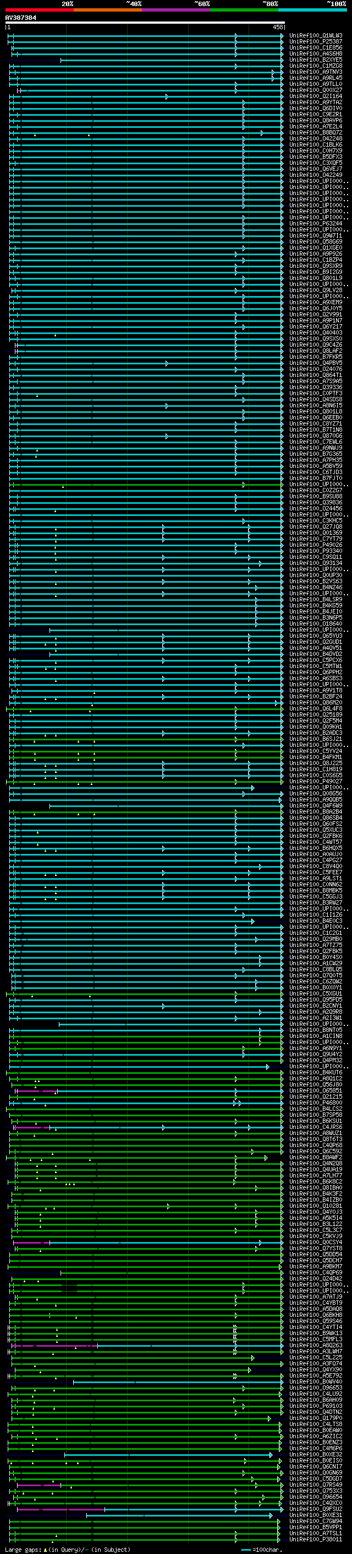Click the orange ~40% identity legend segment

(108, 10)
